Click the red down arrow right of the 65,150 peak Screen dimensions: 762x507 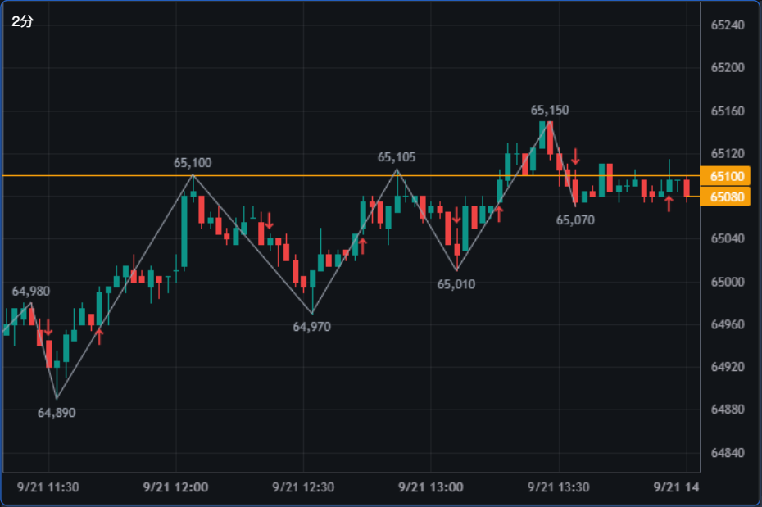(x=575, y=156)
